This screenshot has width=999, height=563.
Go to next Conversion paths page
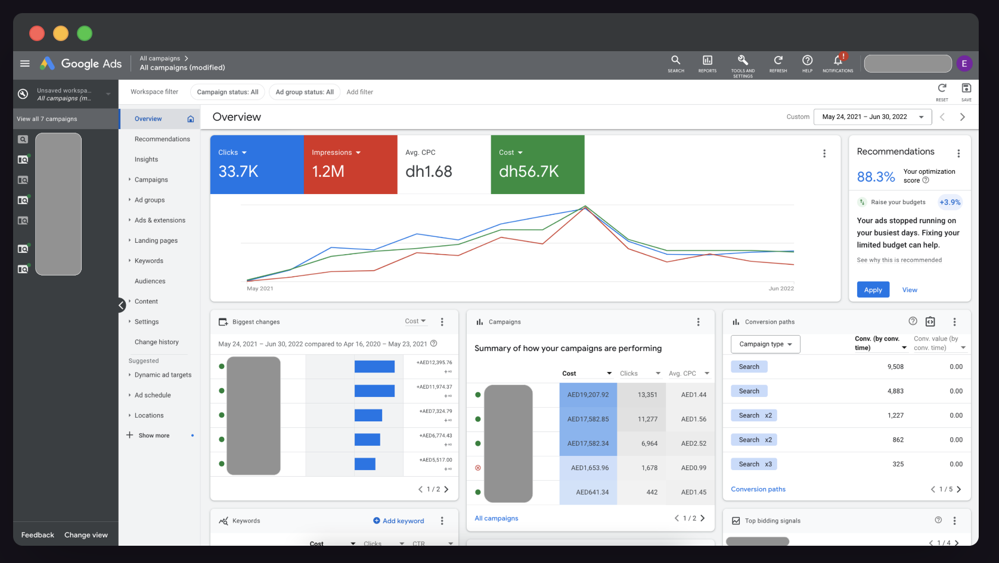click(x=959, y=489)
